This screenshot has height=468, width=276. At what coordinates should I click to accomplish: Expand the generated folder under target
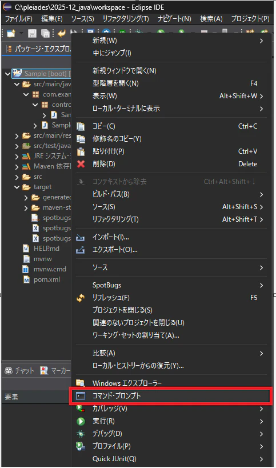[x=26, y=198]
